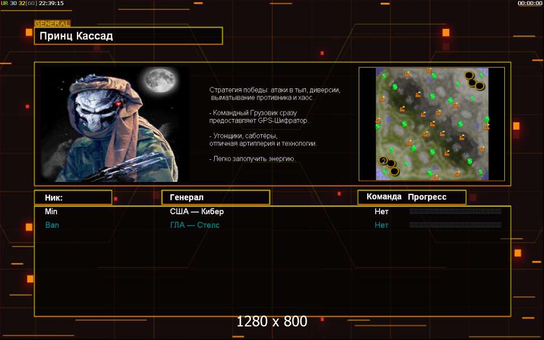Click the yellow GENERAL tag above the name
This screenshot has height=340, width=544.
coord(52,24)
